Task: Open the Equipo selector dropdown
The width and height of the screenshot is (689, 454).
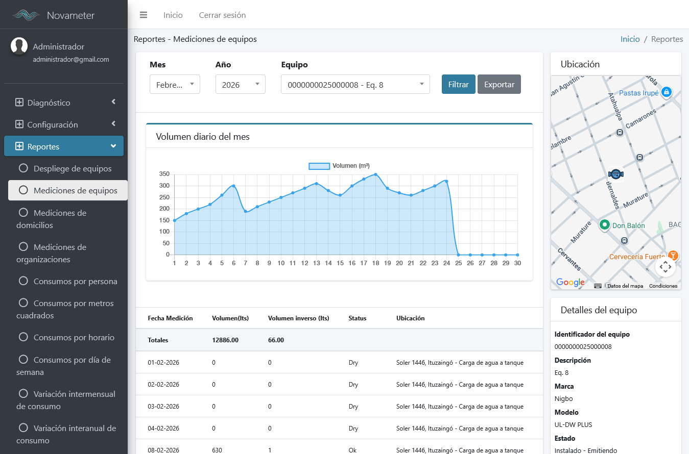Action: point(355,85)
